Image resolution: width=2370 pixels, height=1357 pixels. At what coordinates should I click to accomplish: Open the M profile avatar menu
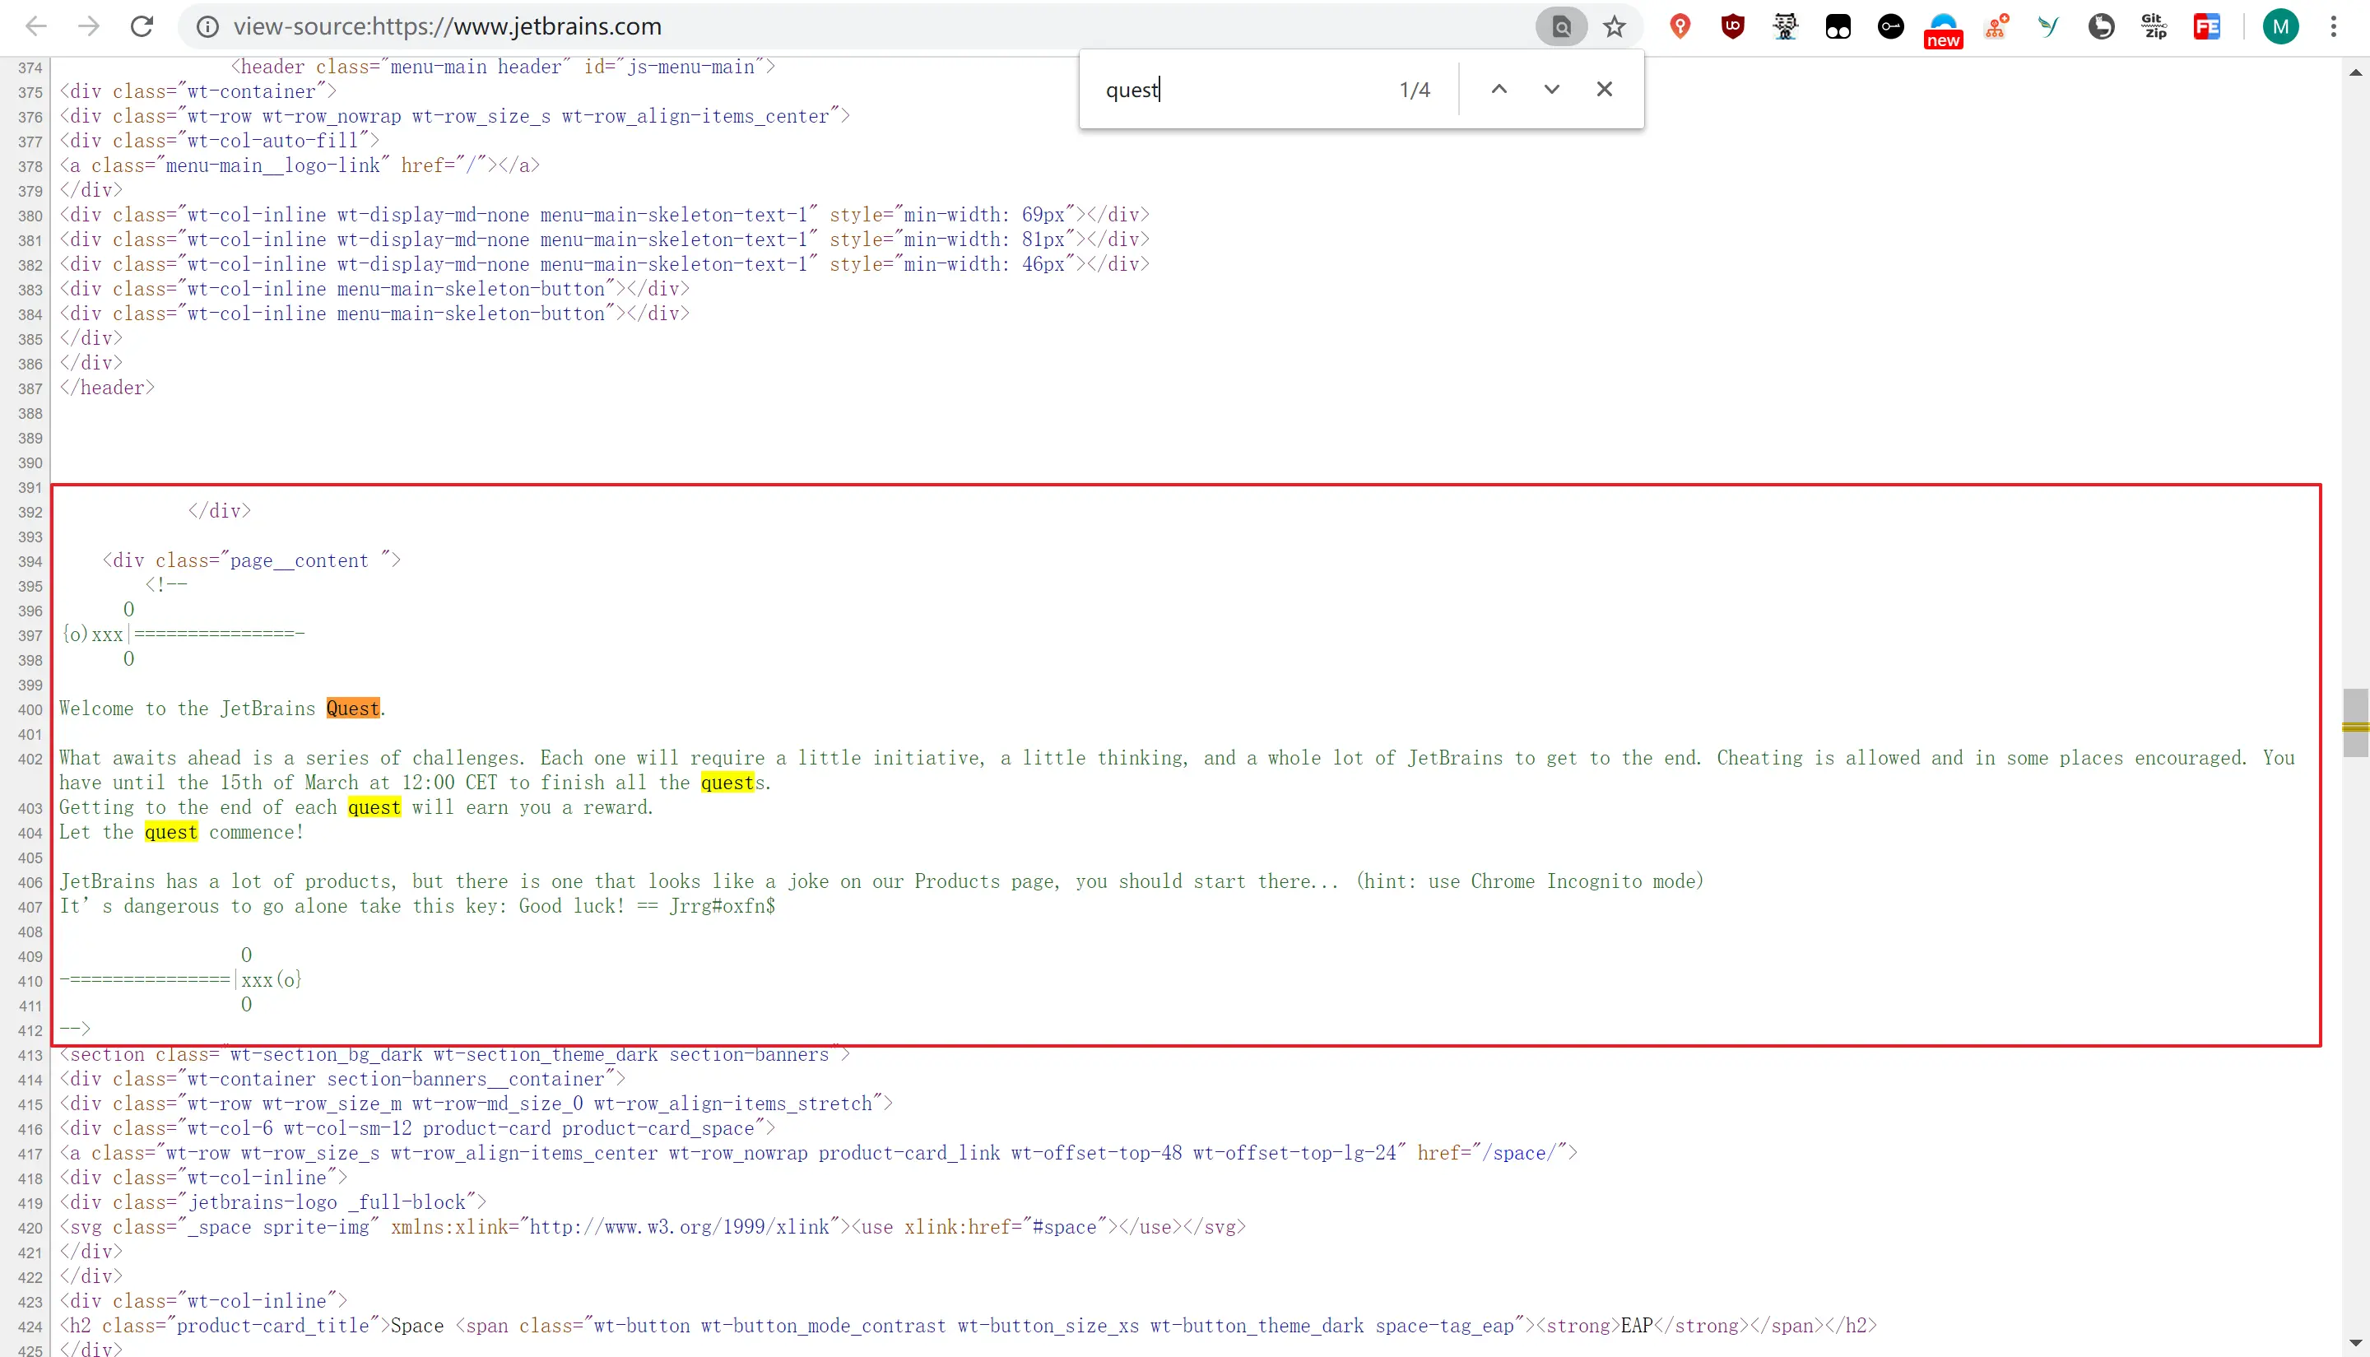[x=2280, y=26]
